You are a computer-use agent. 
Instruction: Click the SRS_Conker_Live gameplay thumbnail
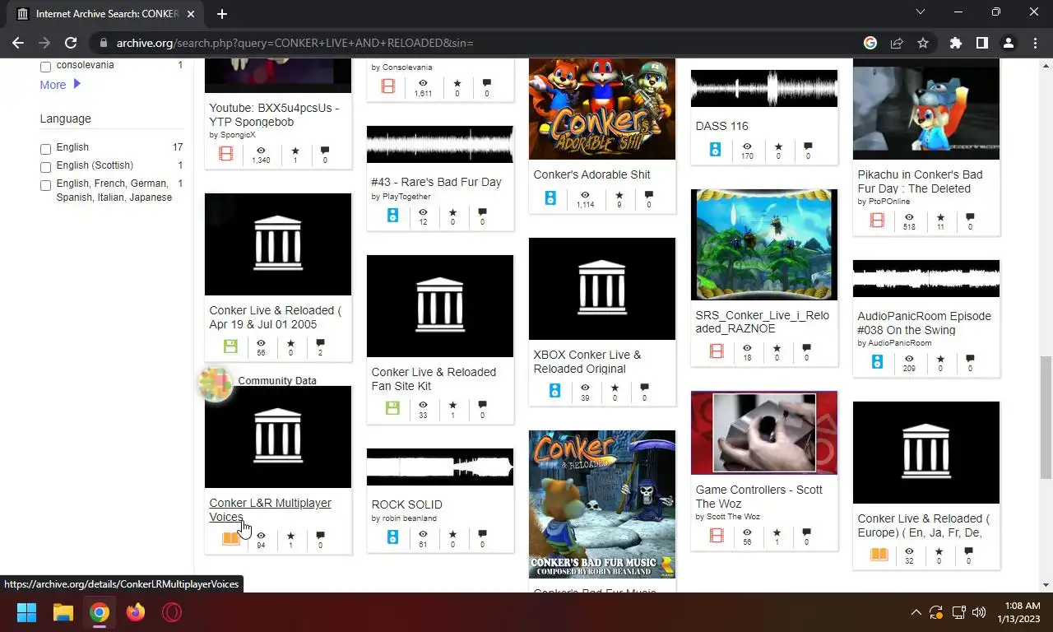(764, 244)
